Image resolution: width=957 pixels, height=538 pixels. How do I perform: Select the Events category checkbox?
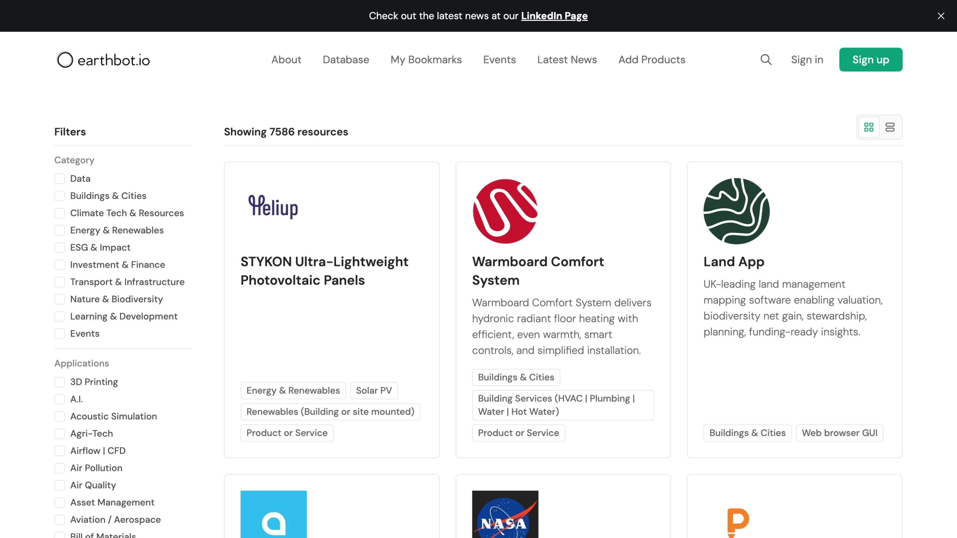tap(59, 334)
